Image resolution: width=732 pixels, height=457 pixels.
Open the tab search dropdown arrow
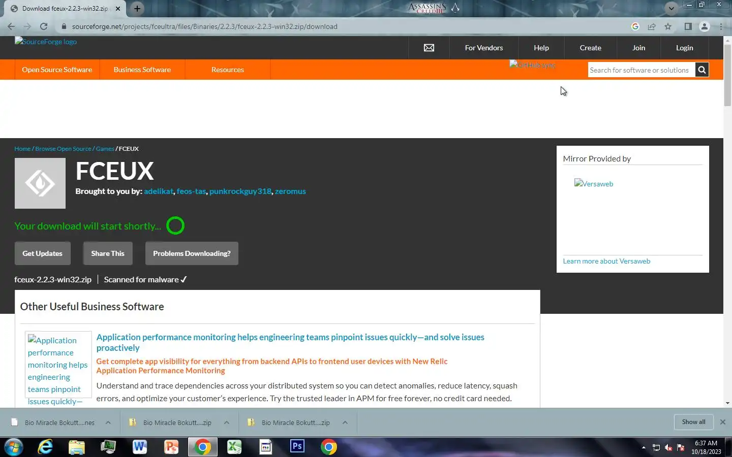(672, 8)
